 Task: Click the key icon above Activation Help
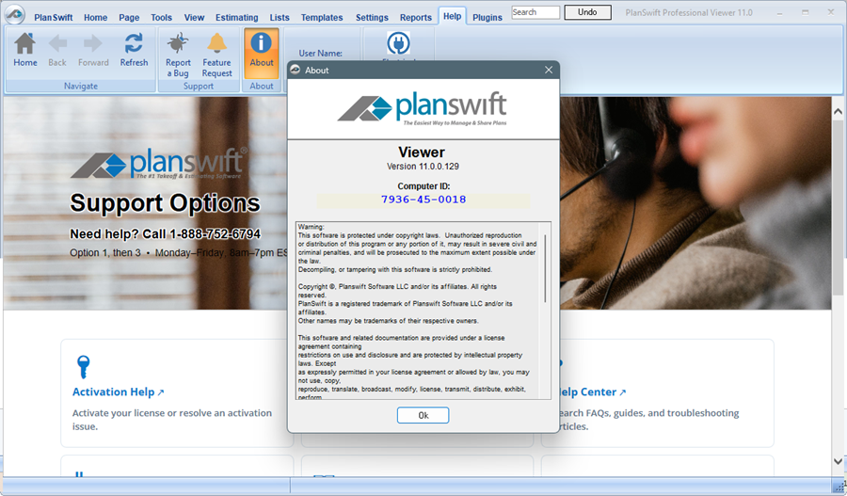pos(83,367)
